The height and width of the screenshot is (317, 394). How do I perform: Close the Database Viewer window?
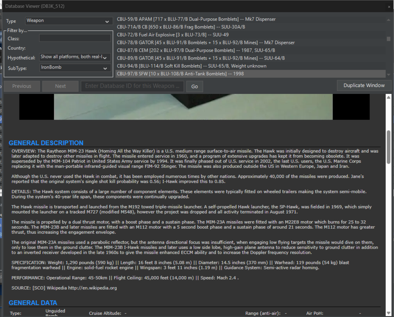[389, 7]
